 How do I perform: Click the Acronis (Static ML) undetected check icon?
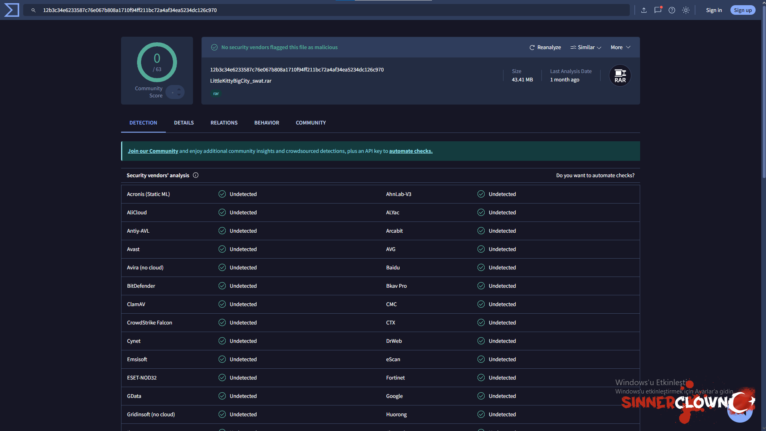click(222, 194)
